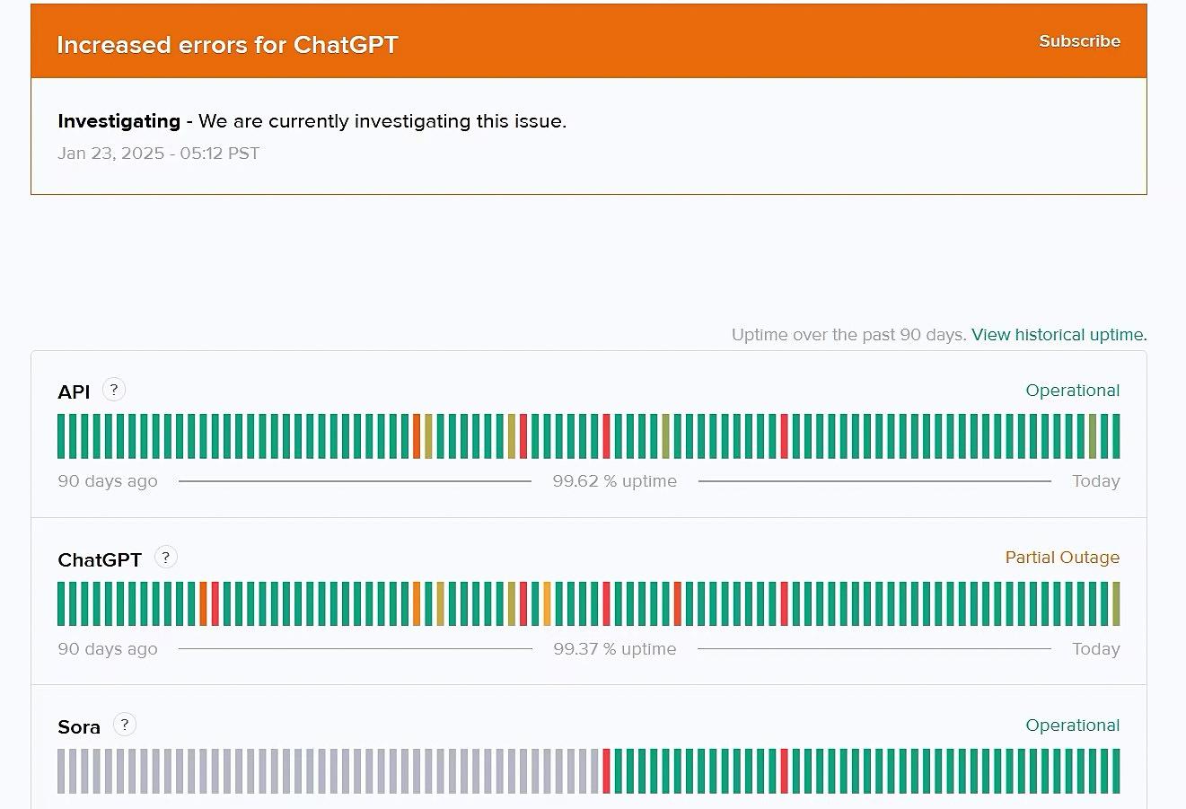
Task: Click the API Operational status text
Action: tap(1072, 391)
